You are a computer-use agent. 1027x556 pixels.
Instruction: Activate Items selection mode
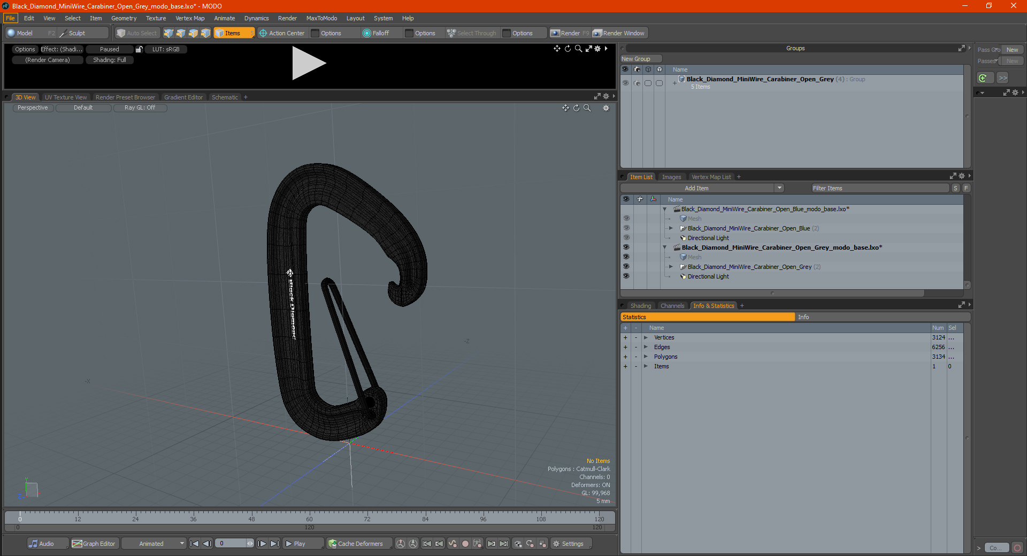(234, 33)
